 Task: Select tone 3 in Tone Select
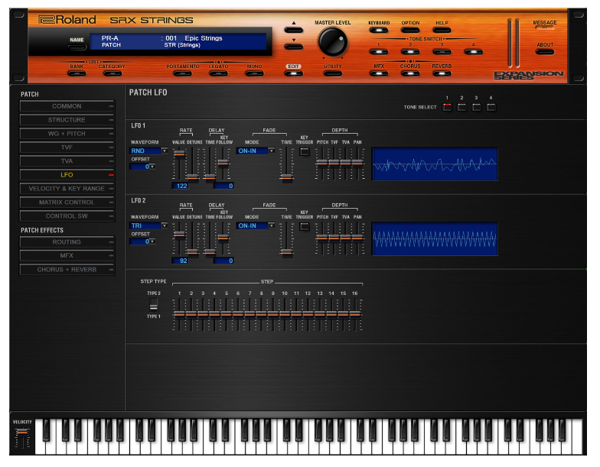(476, 107)
